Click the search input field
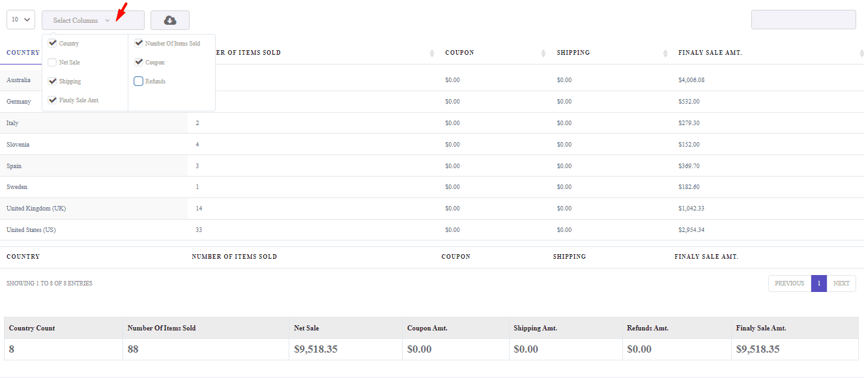Screen dimensions: 864x378 (x=803, y=20)
